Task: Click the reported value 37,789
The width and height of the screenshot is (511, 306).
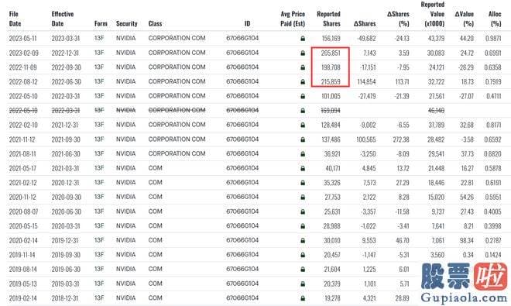Action: click(437, 125)
